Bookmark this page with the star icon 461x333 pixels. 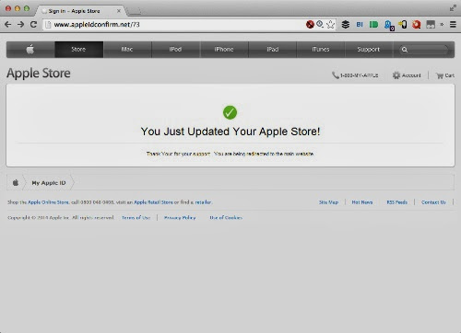(330, 24)
